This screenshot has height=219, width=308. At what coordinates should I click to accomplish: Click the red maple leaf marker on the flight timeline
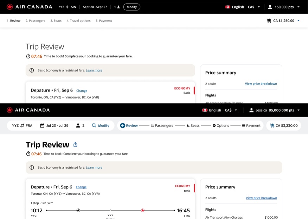[x=143, y=210]
